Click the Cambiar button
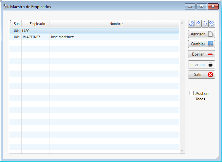The width and height of the screenshot is (222, 162). tap(202, 44)
